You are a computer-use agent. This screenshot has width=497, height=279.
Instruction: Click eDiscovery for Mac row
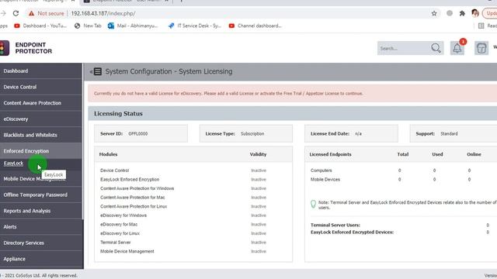click(193, 225)
